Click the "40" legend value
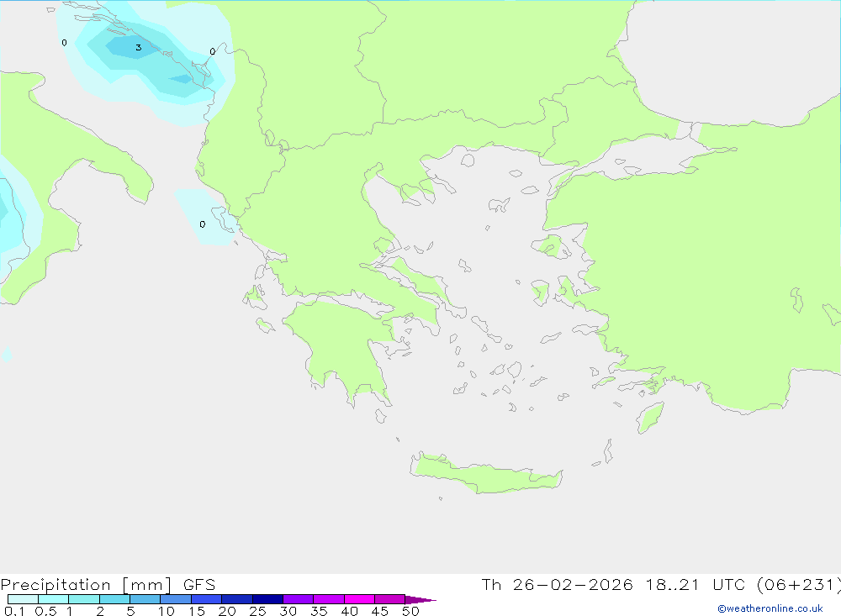Image resolution: width=841 pixels, height=616 pixels. 349,611
